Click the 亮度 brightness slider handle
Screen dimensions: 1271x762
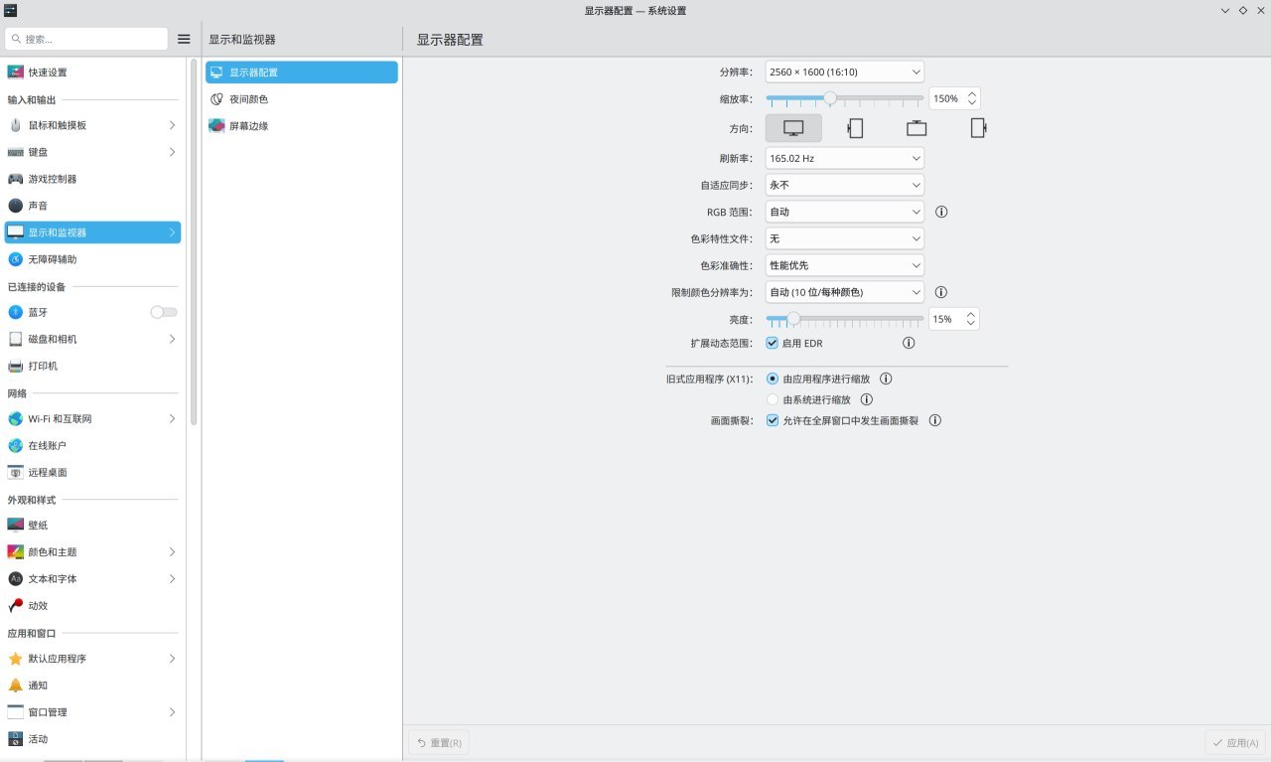[793, 319]
